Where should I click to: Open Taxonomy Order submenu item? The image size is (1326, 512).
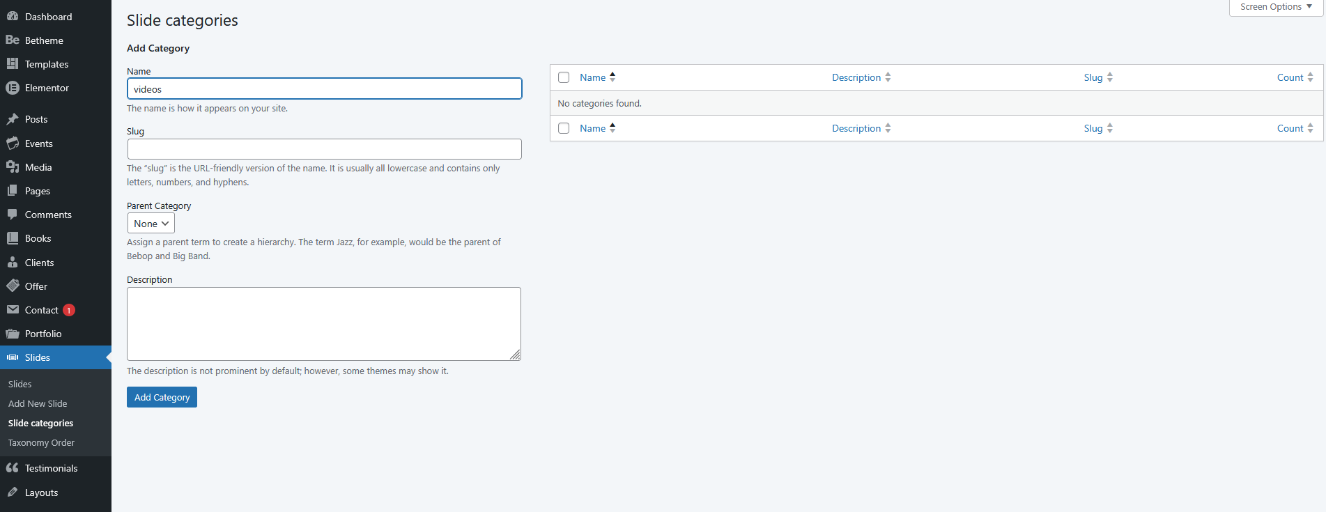click(41, 442)
